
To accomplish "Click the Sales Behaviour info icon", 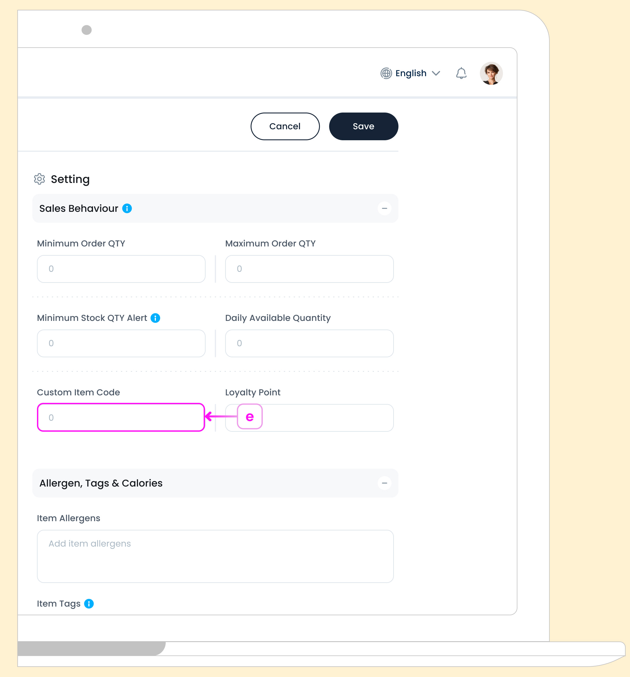I will click(x=127, y=208).
